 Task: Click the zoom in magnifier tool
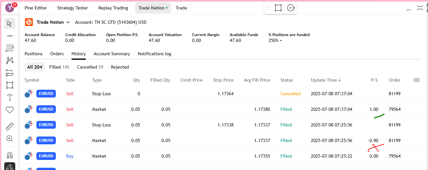pos(9,138)
